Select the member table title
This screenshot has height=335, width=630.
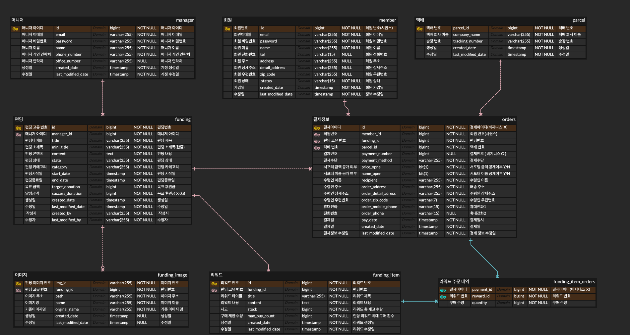click(x=388, y=20)
